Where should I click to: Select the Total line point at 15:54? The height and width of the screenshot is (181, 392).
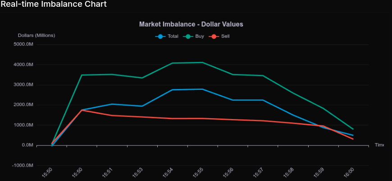click(x=172, y=90)
